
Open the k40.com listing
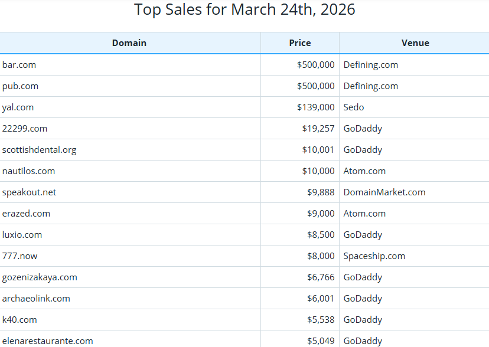pos(18,319)
